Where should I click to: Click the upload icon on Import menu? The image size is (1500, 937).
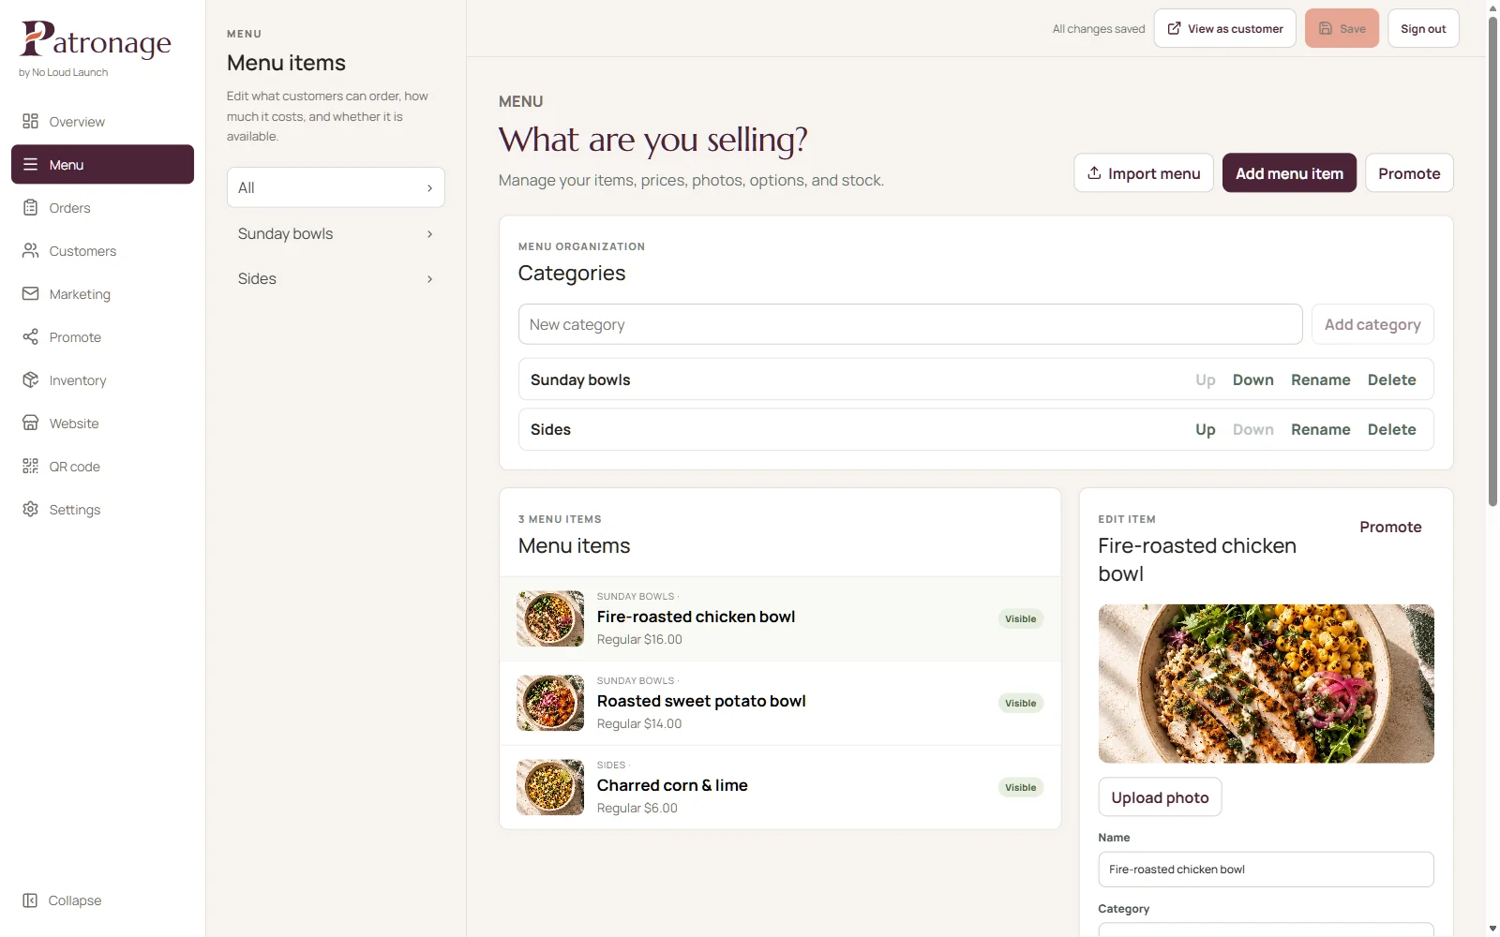coord(1094,172)
